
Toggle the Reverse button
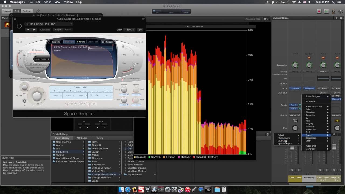109,42
